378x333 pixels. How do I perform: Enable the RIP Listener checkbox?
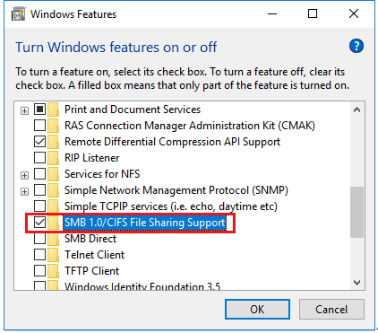[x=39, y=158]
